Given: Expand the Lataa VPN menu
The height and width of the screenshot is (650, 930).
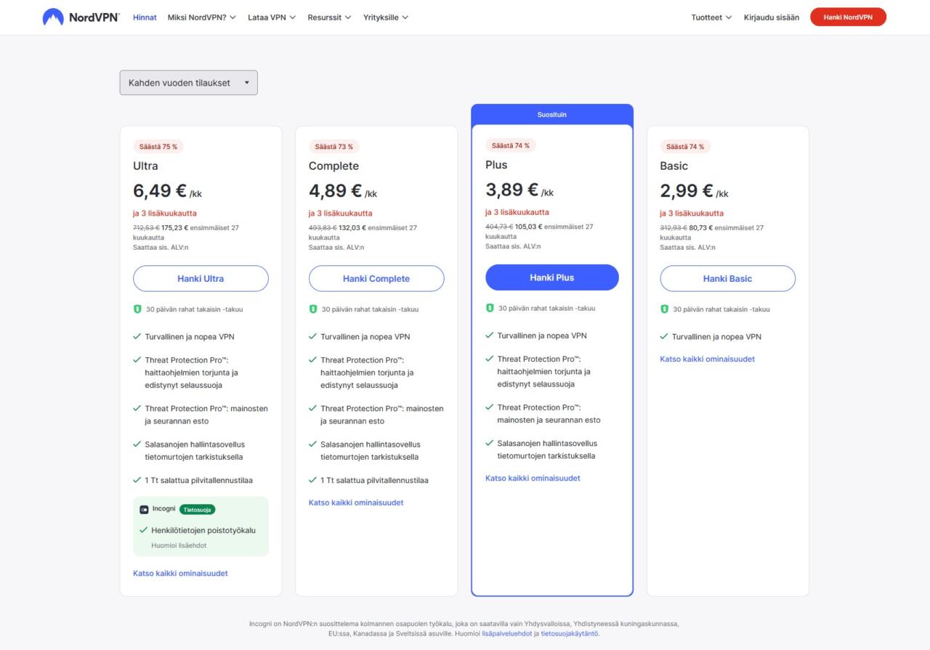Looking at the screenshot, I should (x=272, y=17).
